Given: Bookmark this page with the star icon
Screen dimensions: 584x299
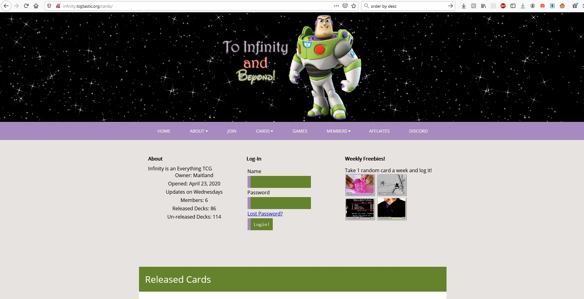Looking at the screenshot, I should [x=354, y=6].
